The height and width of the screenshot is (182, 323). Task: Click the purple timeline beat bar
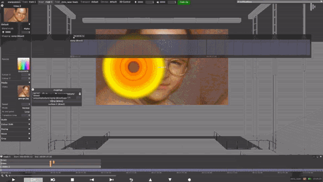point(161,170)
